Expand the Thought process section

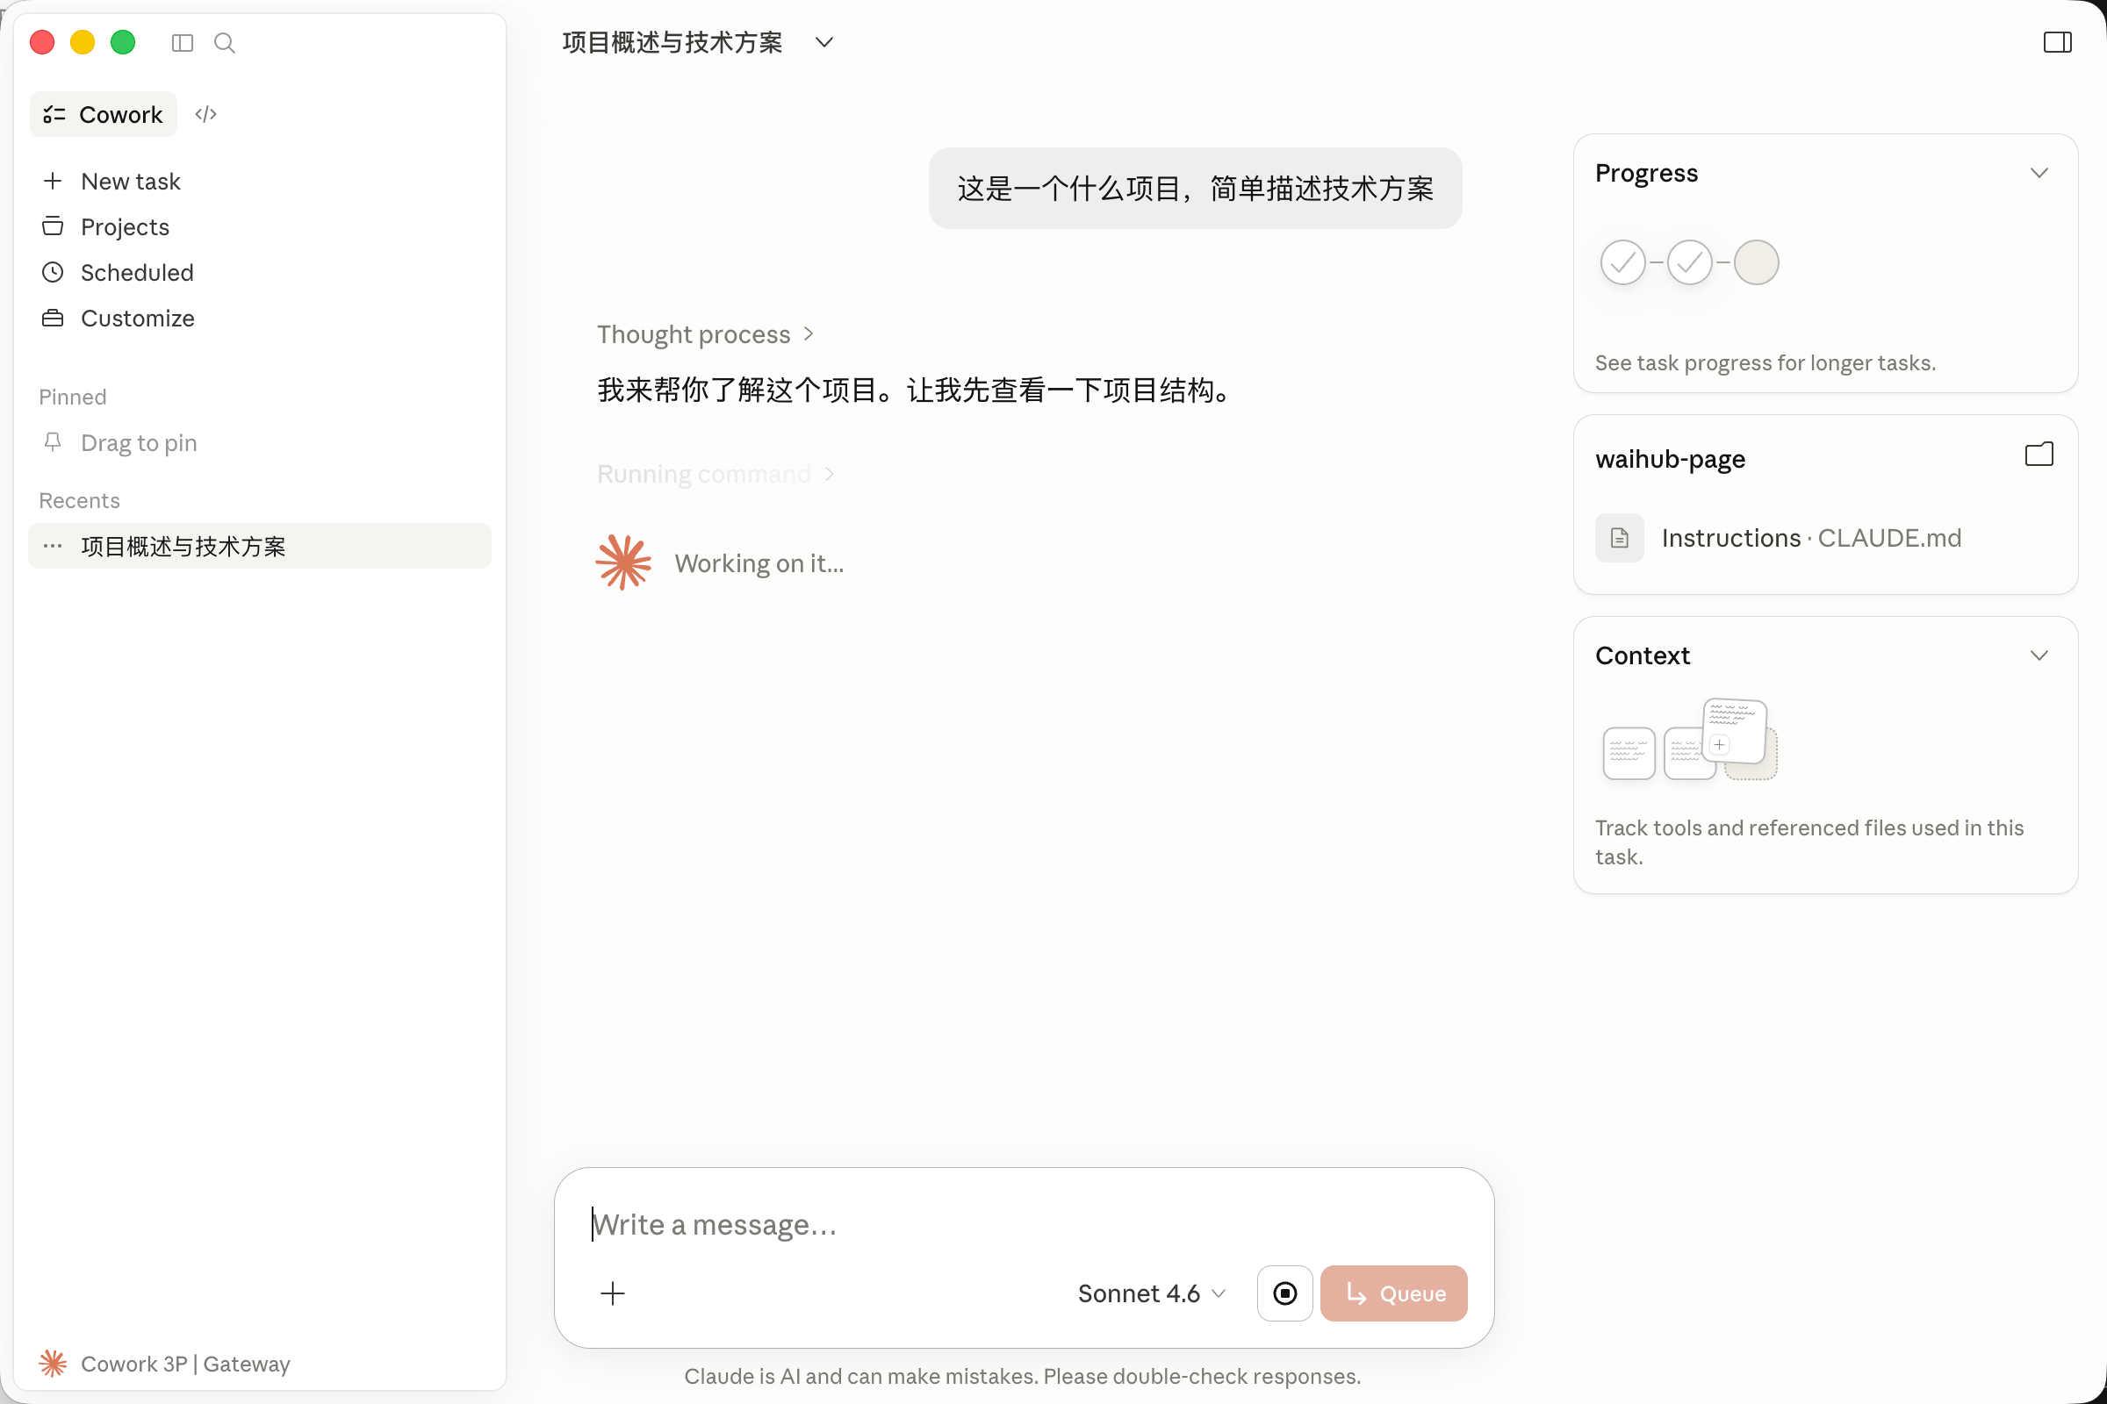click(x=705, y=335)
